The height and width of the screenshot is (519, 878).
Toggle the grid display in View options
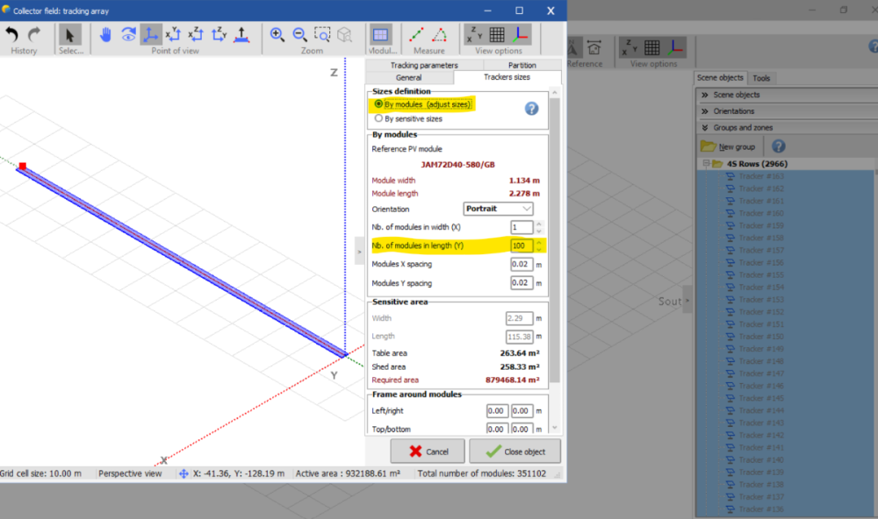coord(497,35)
